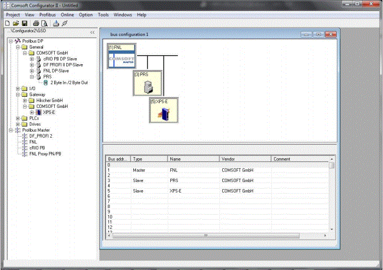This screenshot has height=270, width=383.
Task: Open the Tools menu
Action: [x=103, y=15]
